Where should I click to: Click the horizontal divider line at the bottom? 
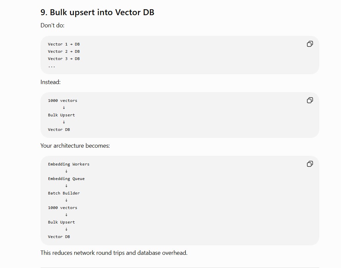tap(180, 268)
